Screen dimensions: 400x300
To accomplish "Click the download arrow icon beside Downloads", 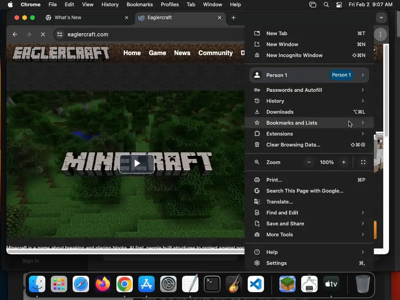I will tap(257, 112).
